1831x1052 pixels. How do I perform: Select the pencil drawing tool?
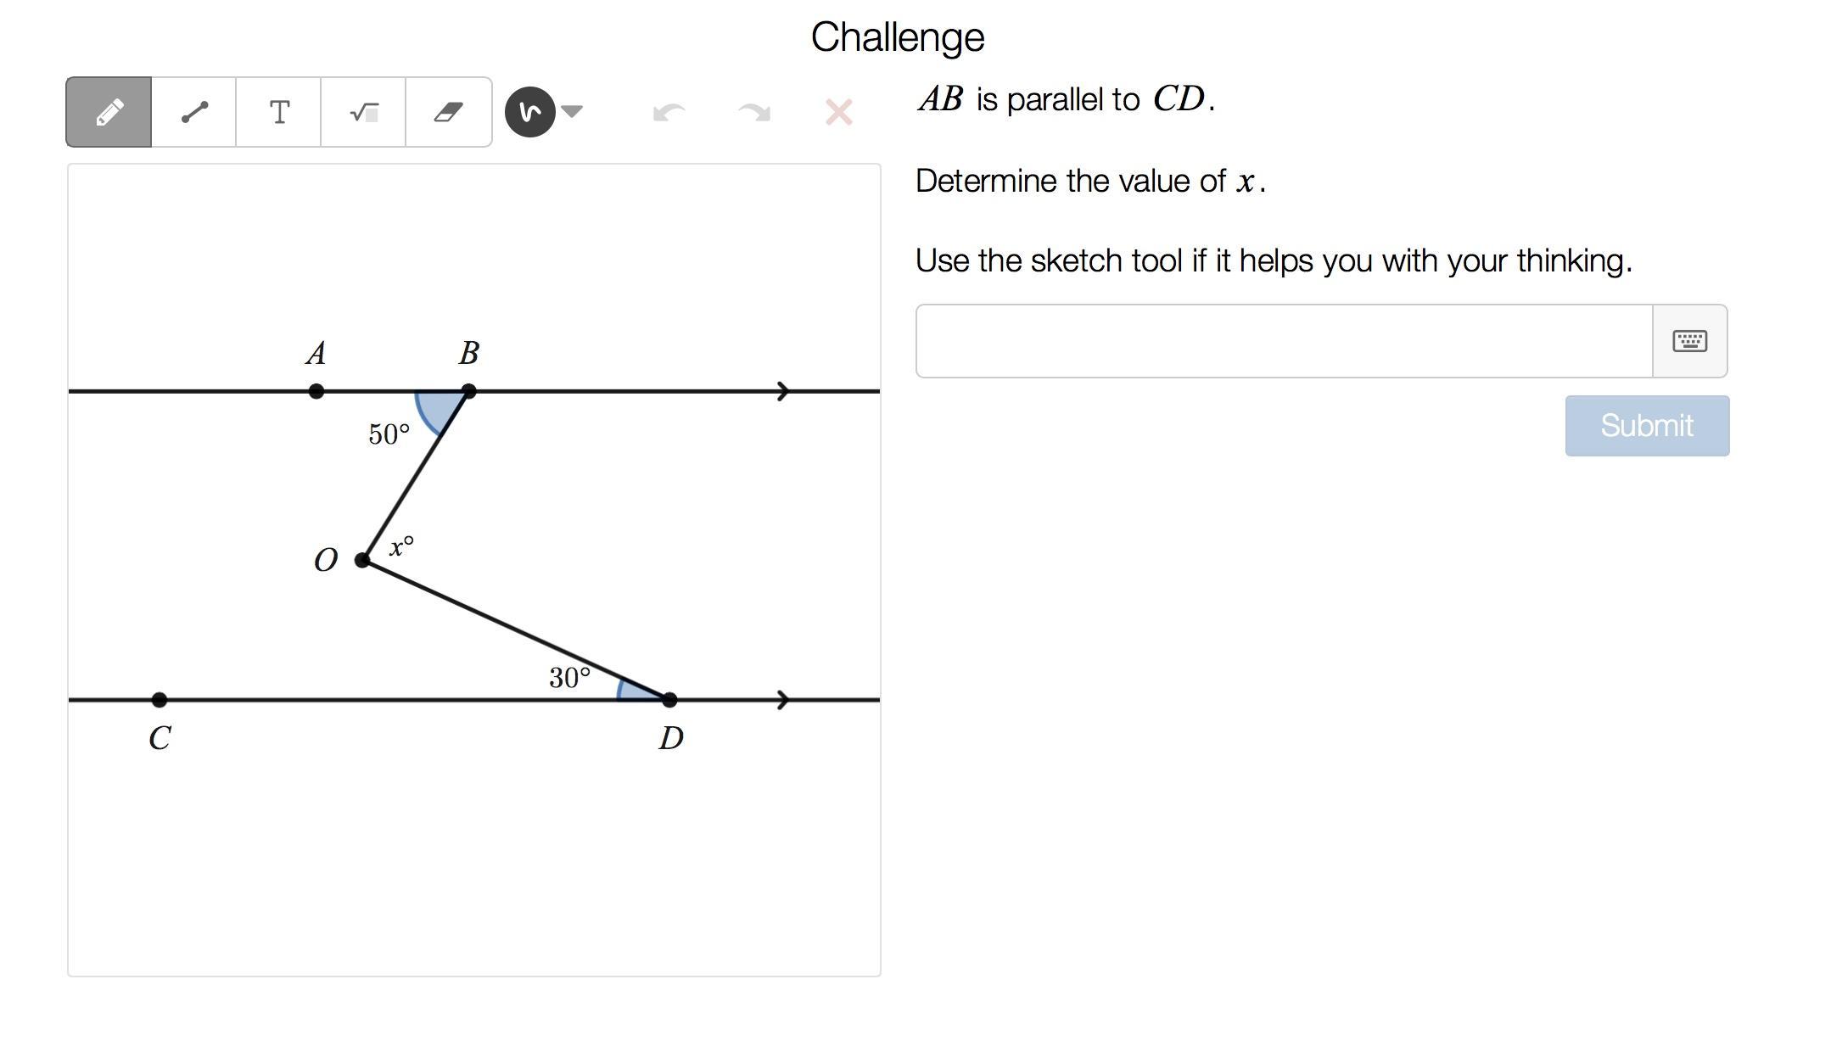coord(109,112)
